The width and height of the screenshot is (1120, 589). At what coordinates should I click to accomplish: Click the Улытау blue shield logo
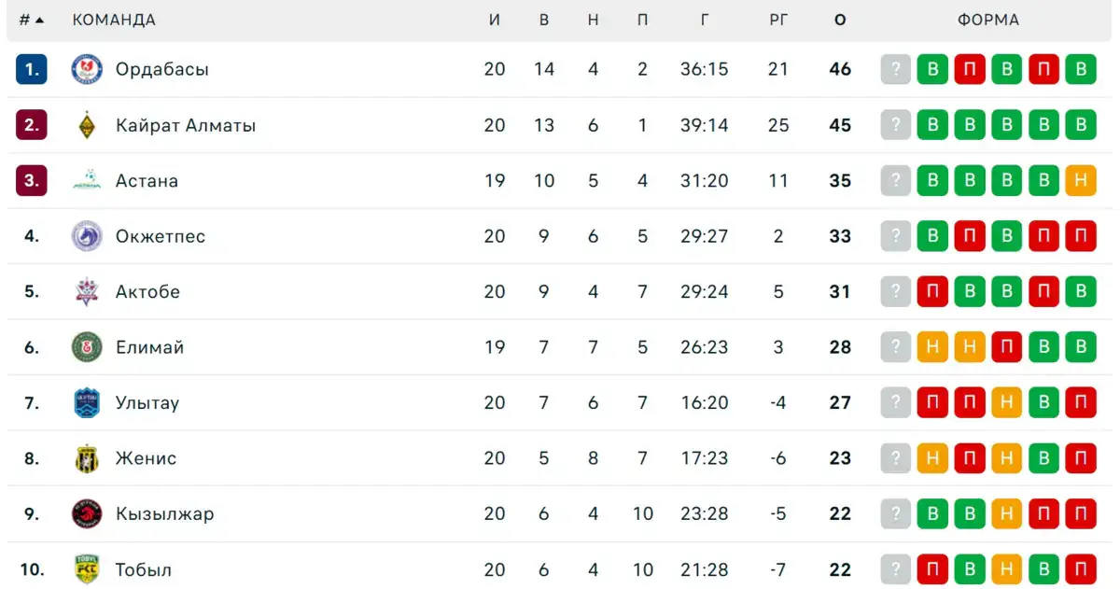(87, 402)
